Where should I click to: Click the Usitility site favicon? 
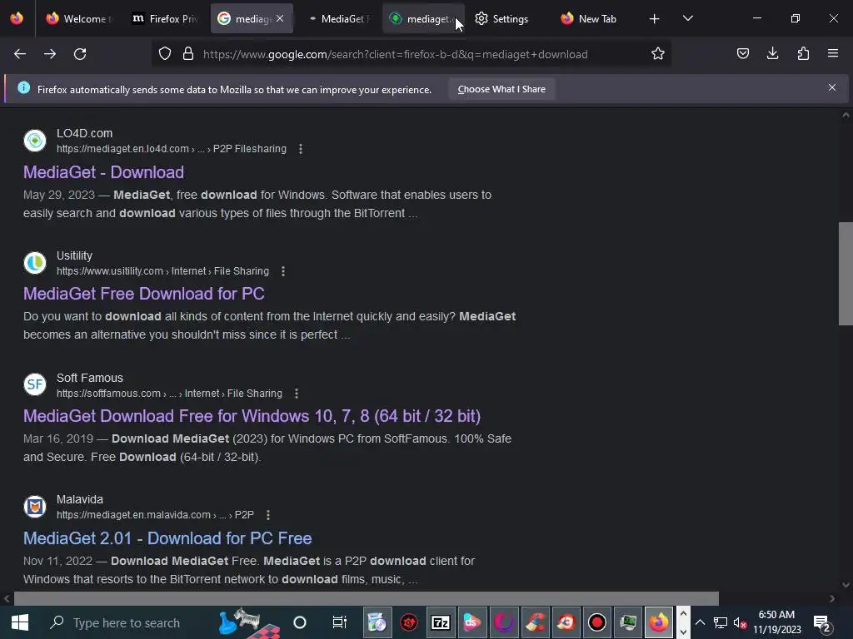click(x=35, y=263)
